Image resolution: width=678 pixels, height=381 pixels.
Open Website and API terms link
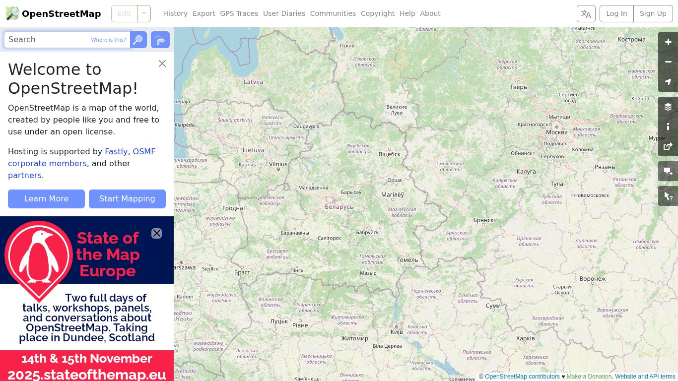(645, 377)
